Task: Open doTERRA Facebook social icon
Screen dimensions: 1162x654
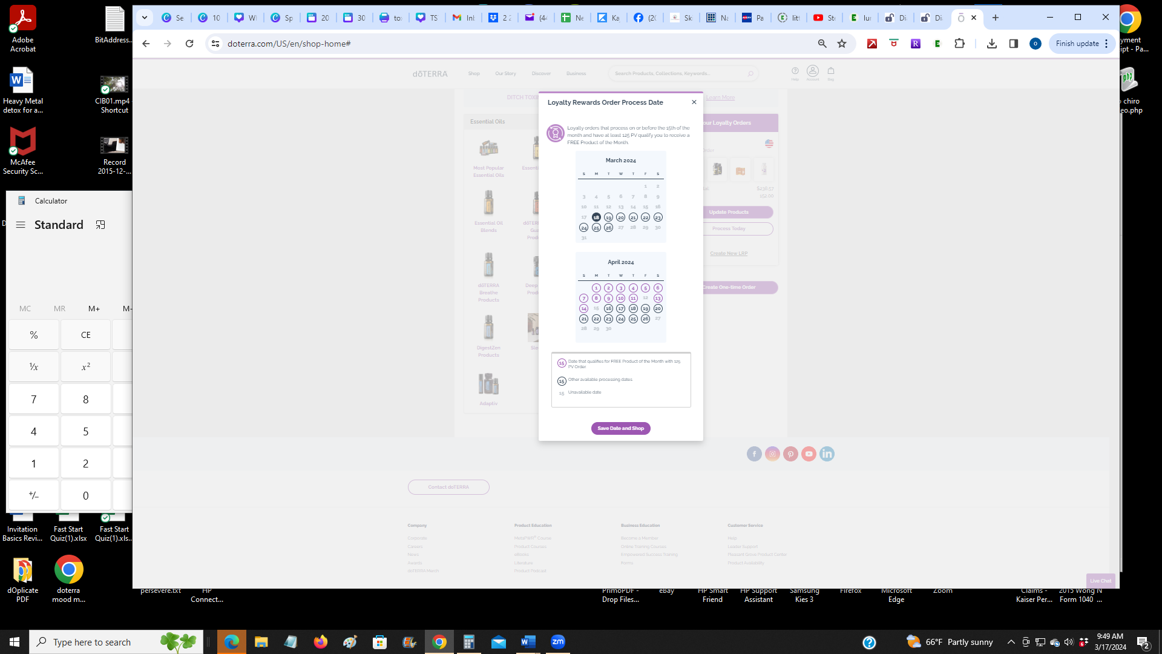Action: point(754,454)
